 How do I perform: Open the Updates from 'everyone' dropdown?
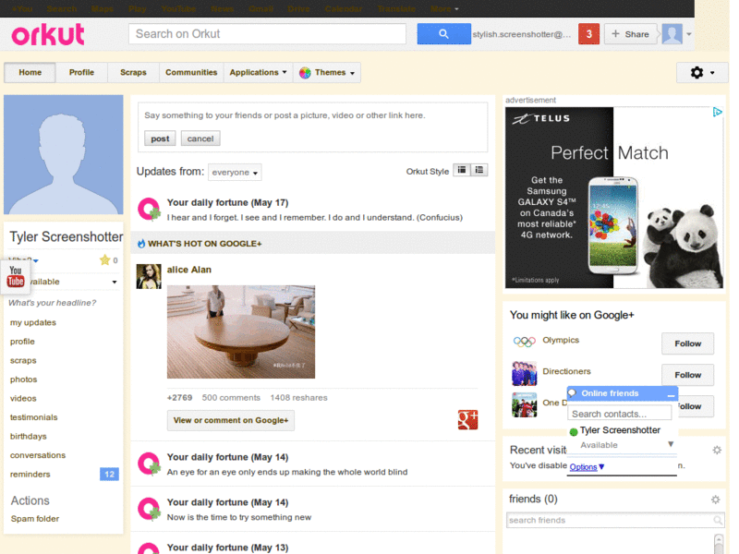click(x=235, y=173)
